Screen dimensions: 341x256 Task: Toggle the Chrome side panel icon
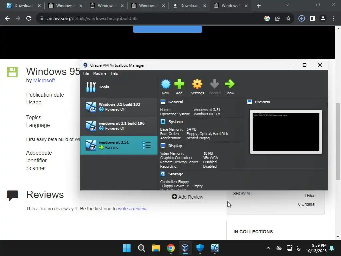click(x=312, y=19)
